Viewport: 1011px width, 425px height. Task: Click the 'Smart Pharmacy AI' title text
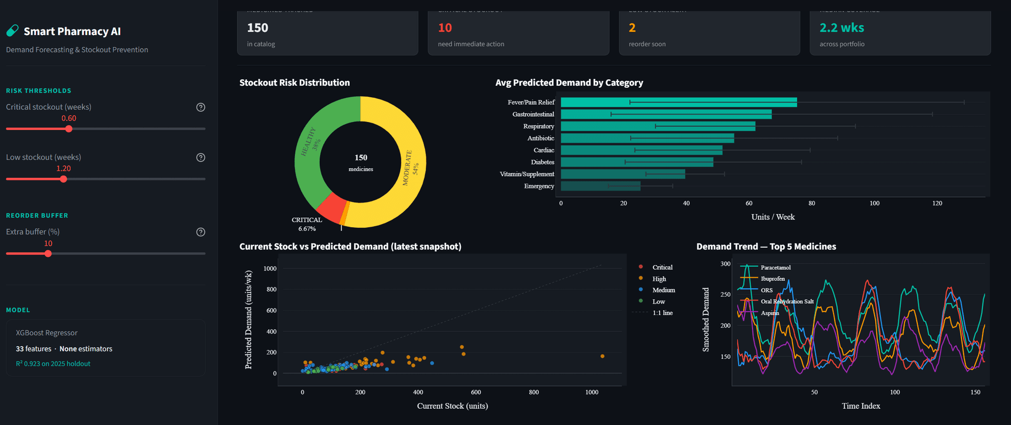72,32
